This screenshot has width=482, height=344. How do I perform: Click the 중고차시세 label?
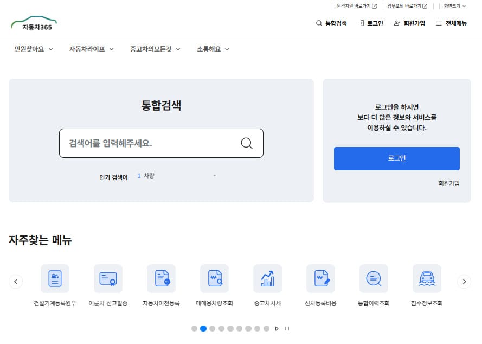pyautogui.click(x=267, y=303)
